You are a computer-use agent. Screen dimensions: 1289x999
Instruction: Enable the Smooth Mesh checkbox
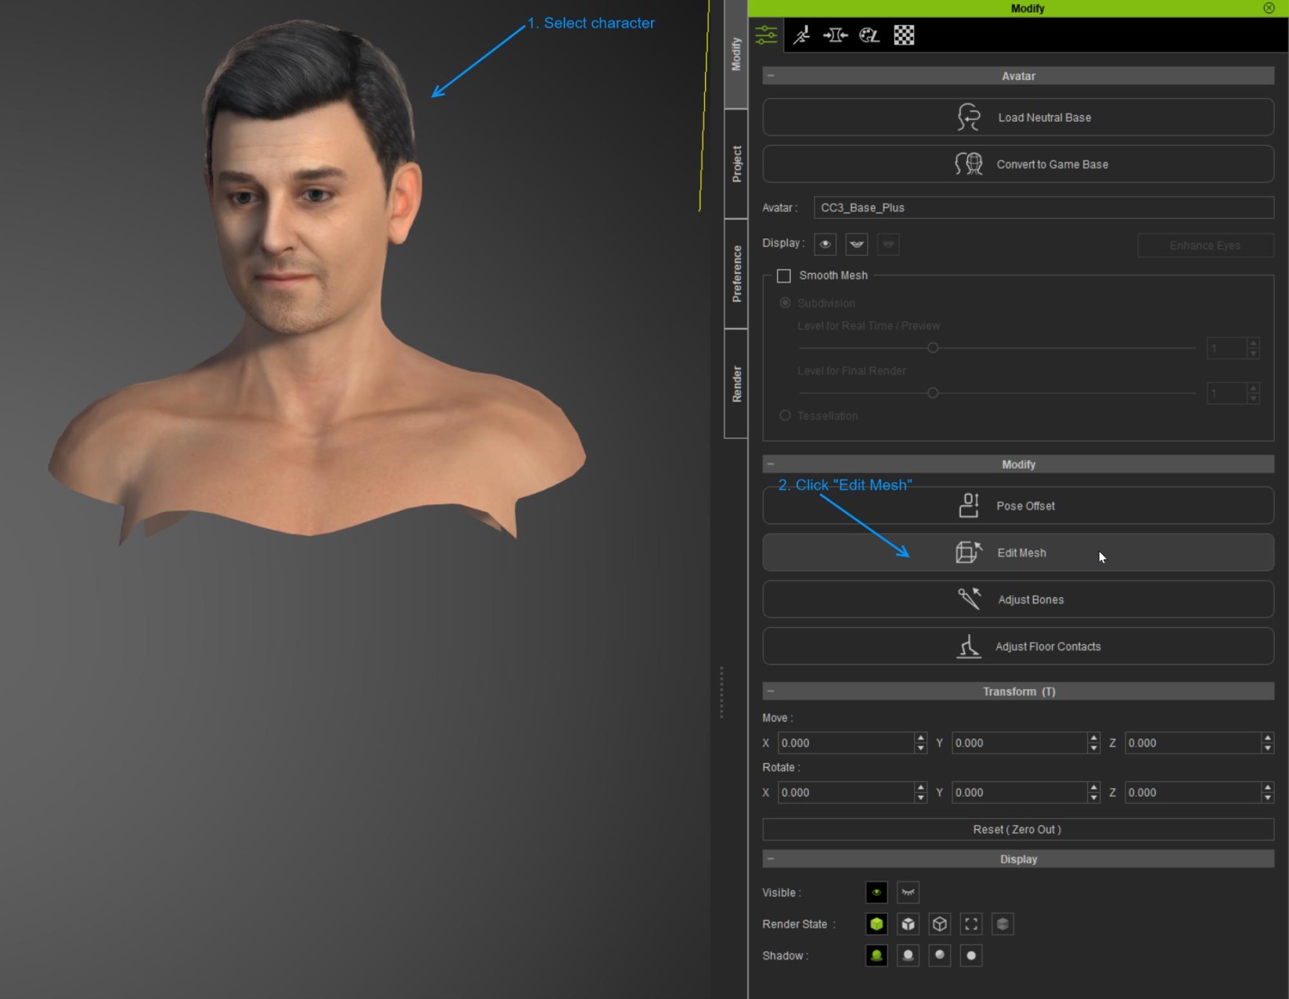[784, 276]
